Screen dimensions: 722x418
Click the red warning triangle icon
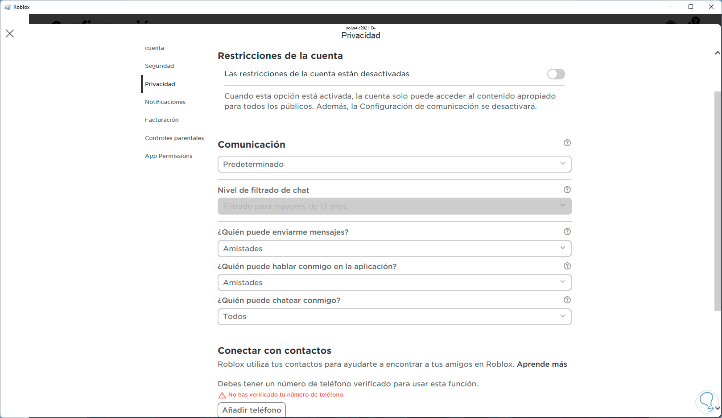tap(222, 395)
